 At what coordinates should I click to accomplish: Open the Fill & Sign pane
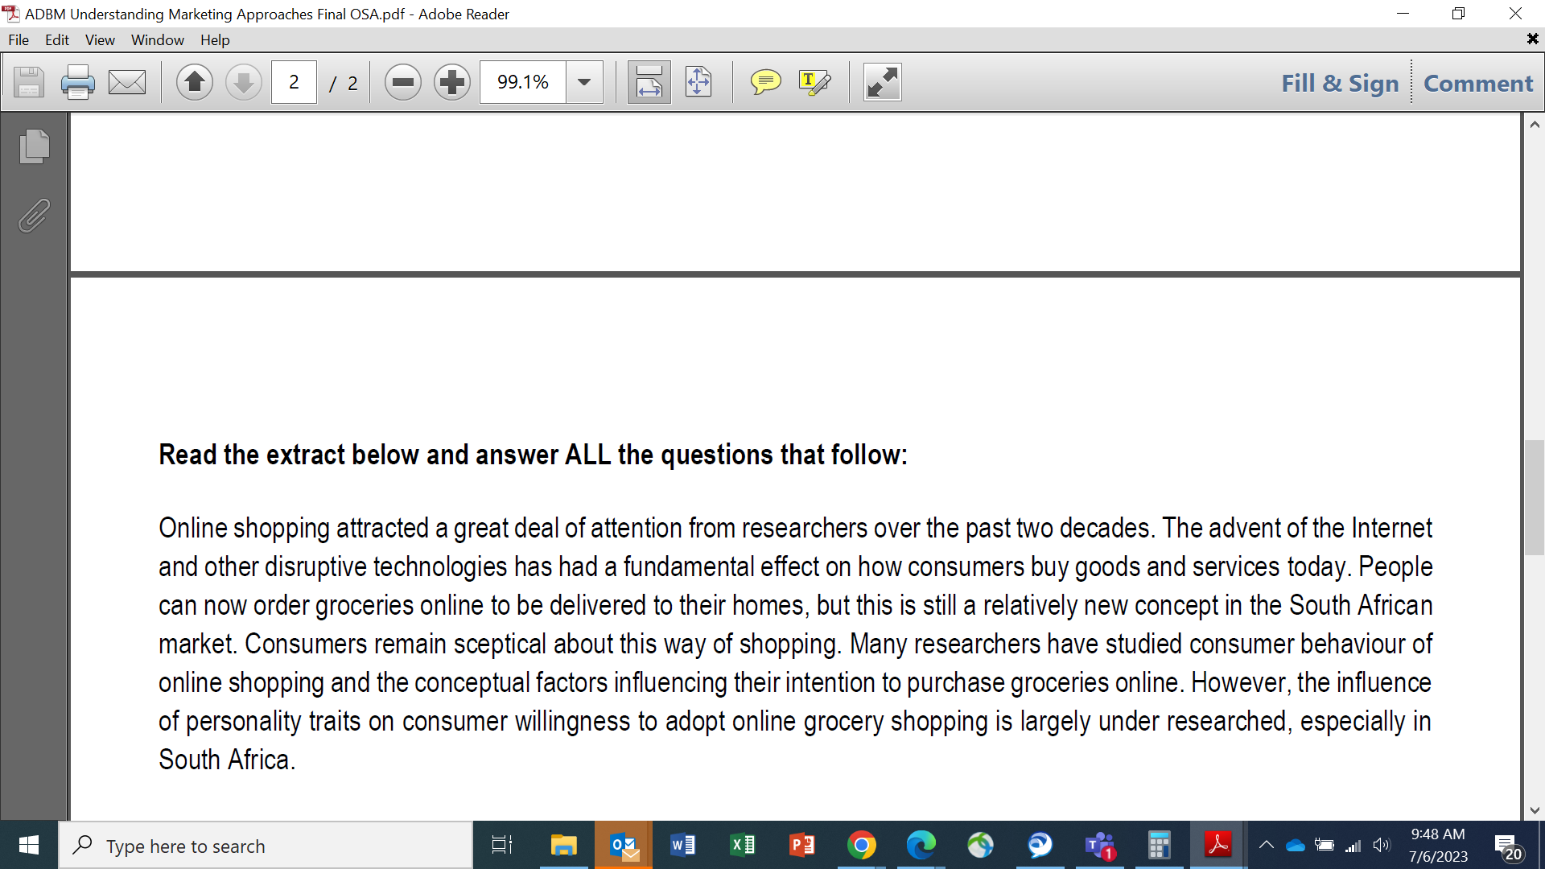point(1340,83)
